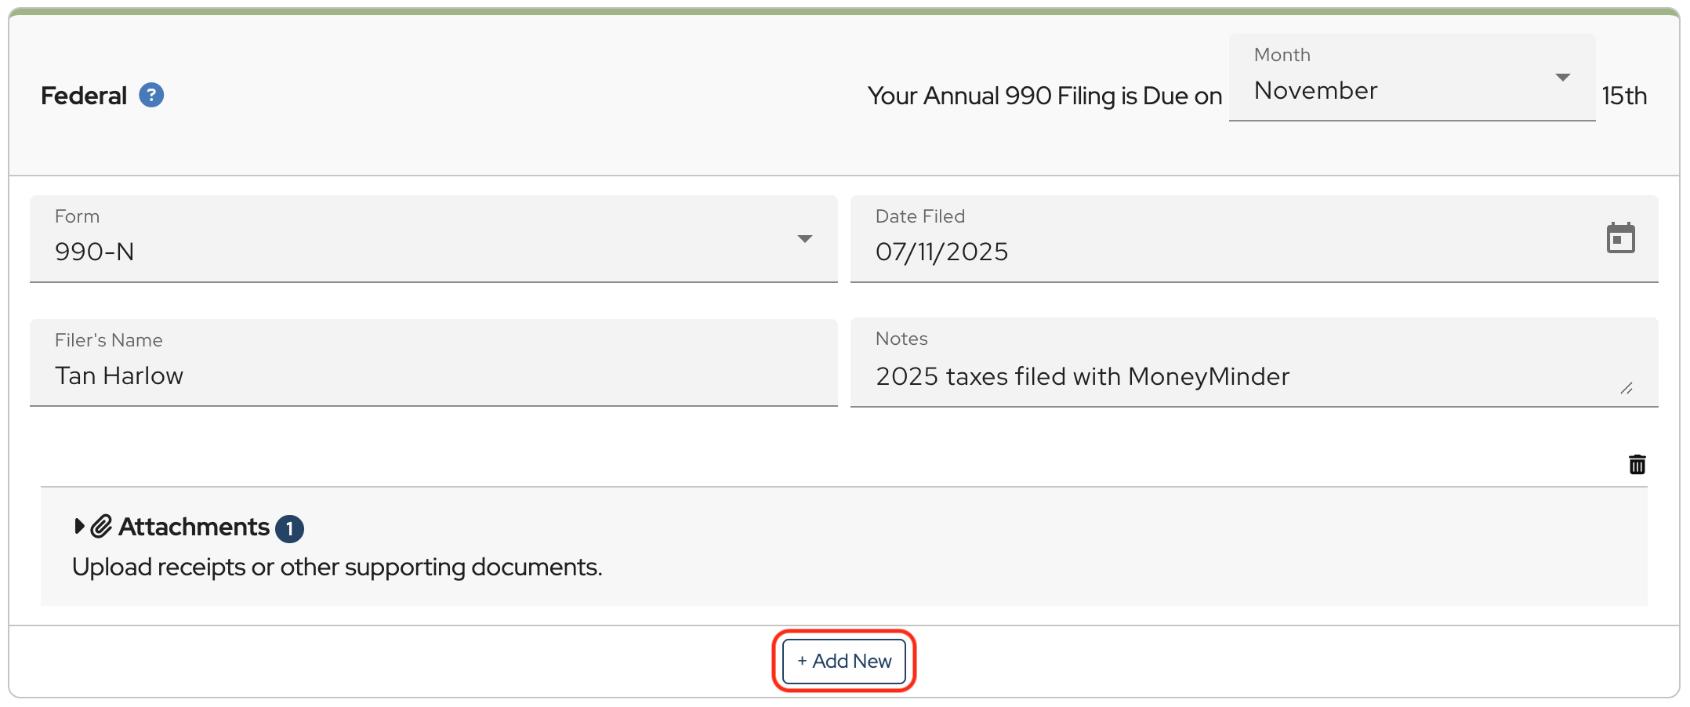Click the "Upload receipts or other supporting documents" text
Viewport: 1690px width, 707px height.
click(x=337, y=567)
